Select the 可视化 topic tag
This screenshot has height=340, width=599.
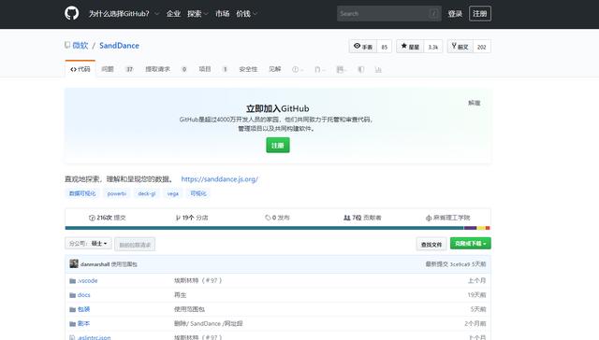click(198, 193)
